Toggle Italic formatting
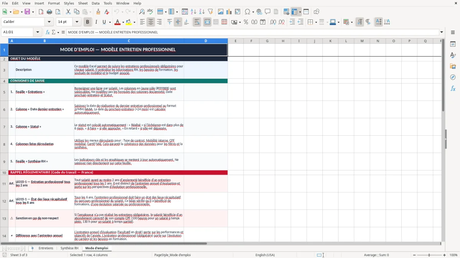Image resolution: width=460 pixels, height=258 pixels. [x=96, y=22]
